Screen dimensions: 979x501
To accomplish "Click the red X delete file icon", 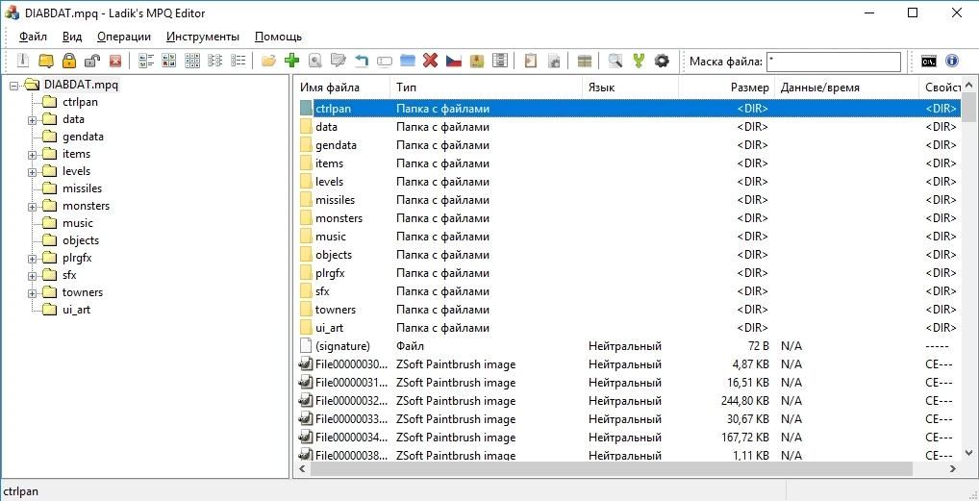I will [430, 61].
